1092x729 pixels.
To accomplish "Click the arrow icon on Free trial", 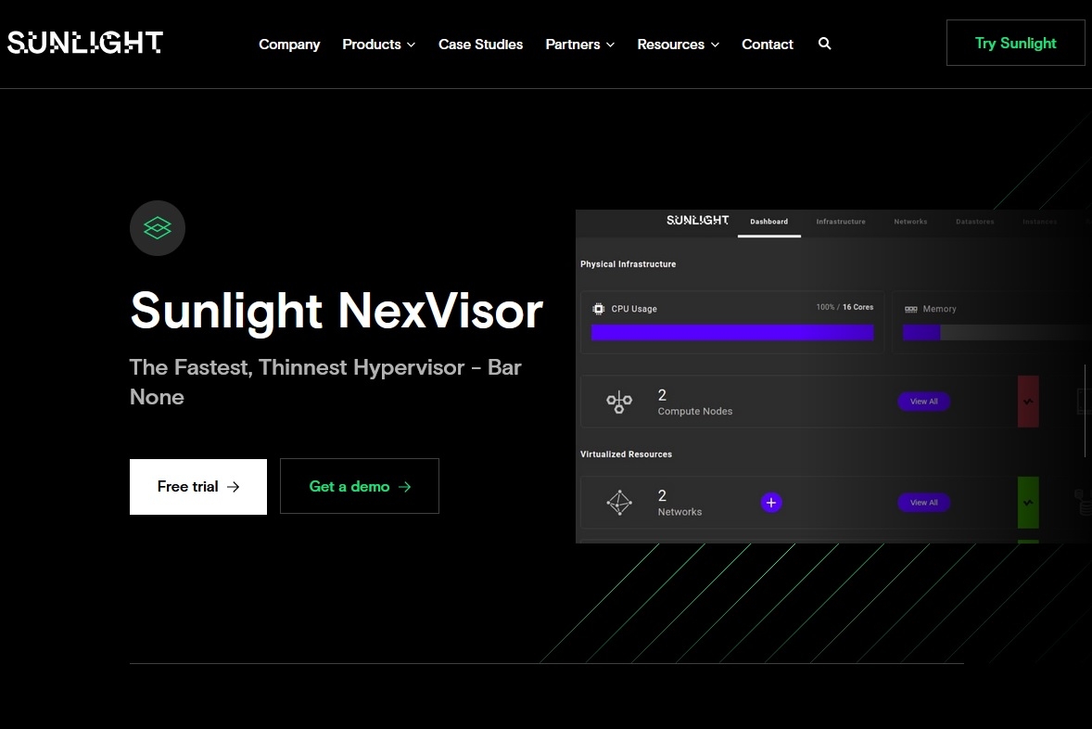I will point(234,487).
